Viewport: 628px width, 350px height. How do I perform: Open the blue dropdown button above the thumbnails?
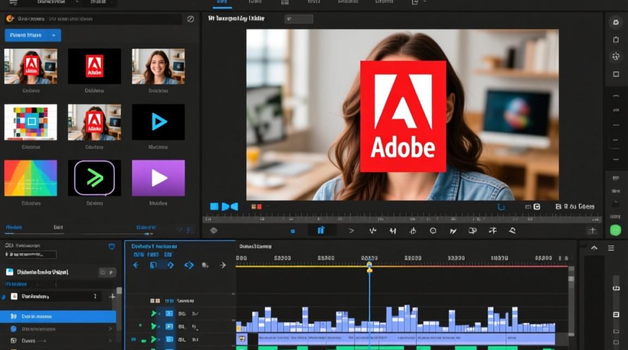click(33, 35)
